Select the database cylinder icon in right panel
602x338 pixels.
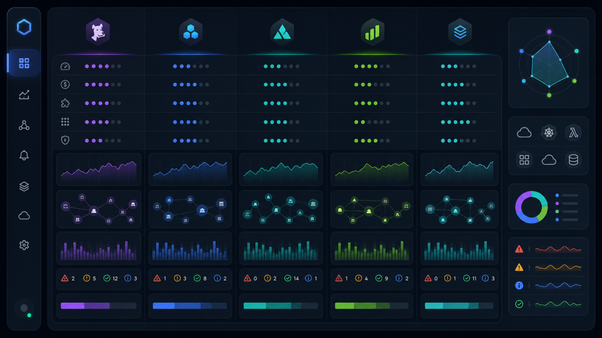[x=573, y=160]
